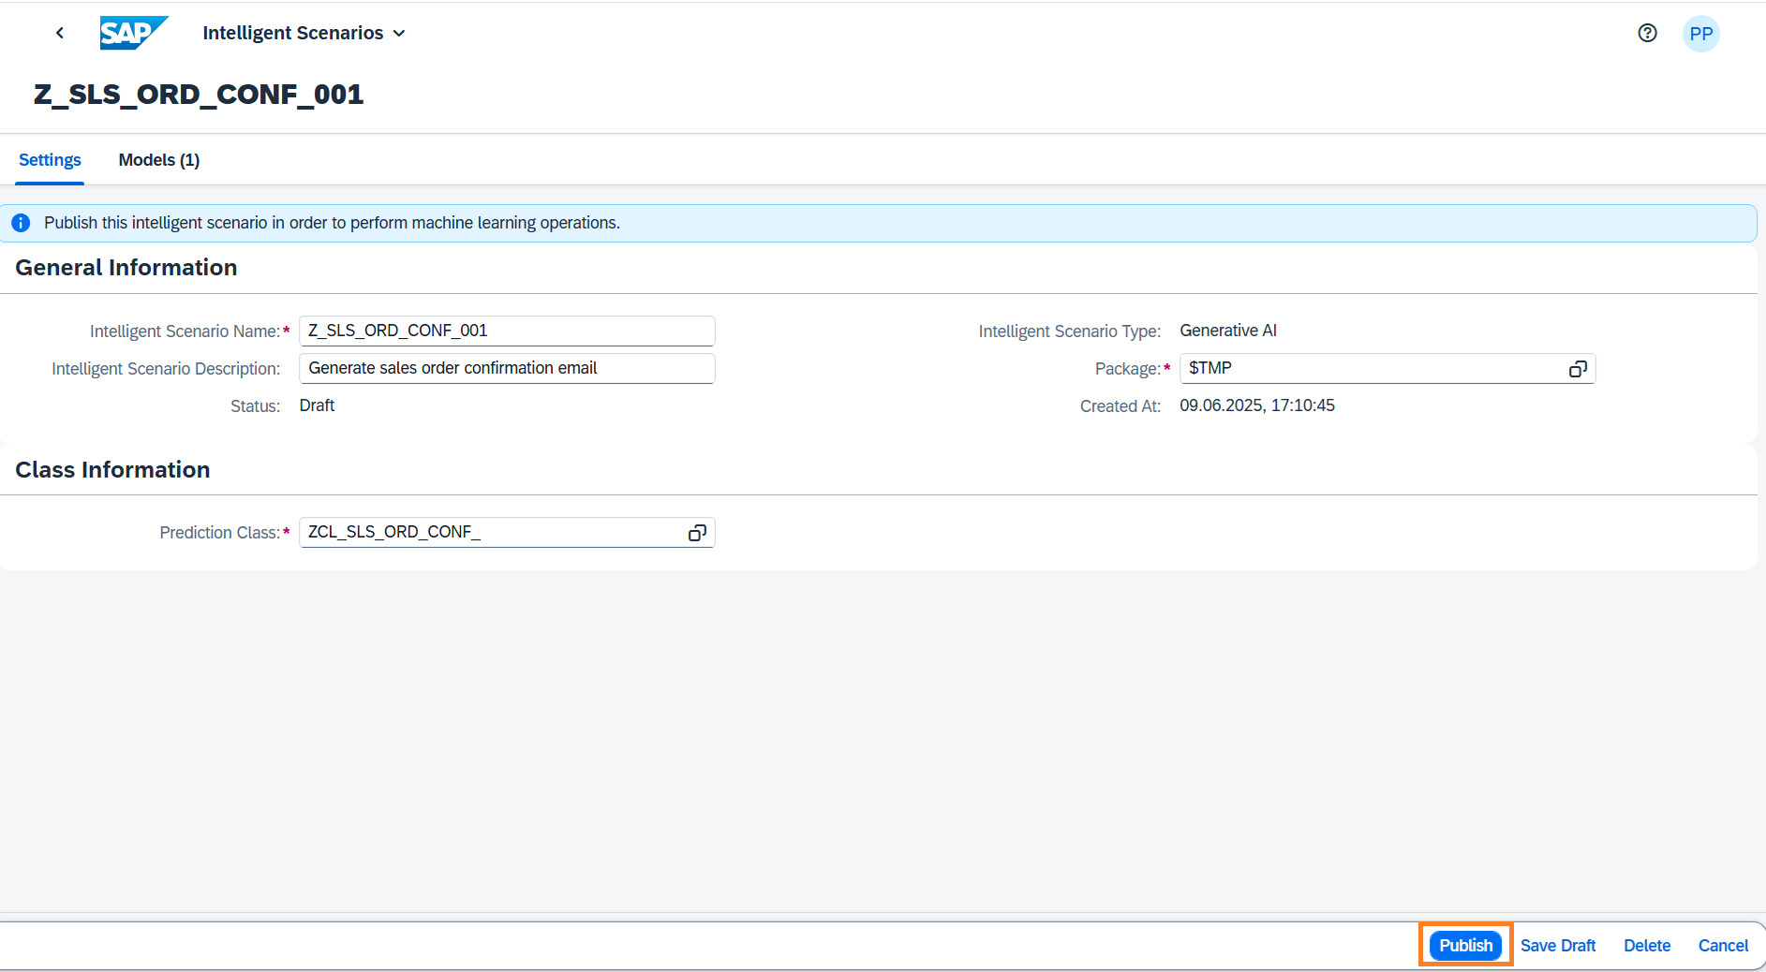Cancel editing the scenario
The width and height of the screenshot is (1766, 972).
[1723, 946]
